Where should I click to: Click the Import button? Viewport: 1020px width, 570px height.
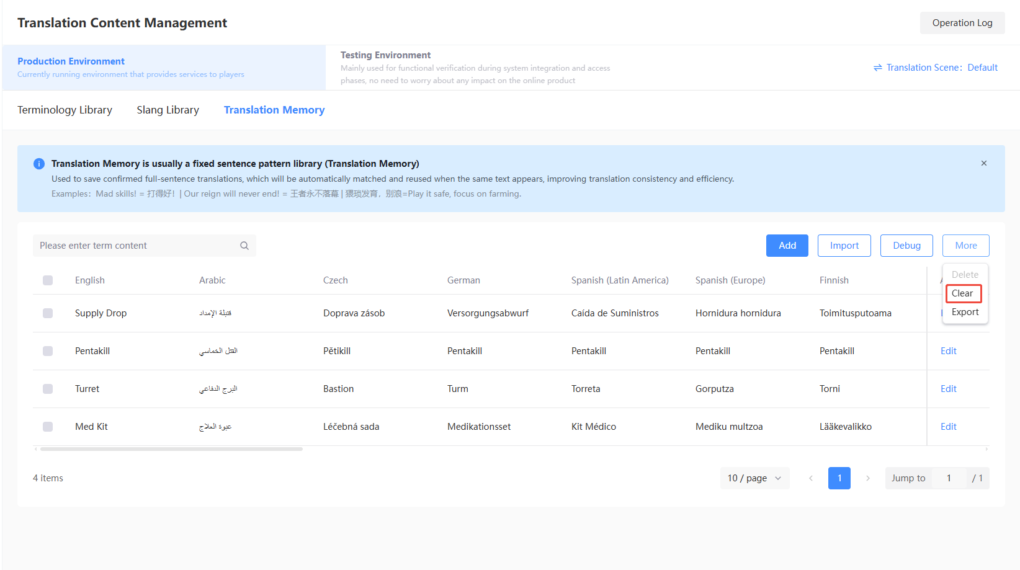tap(844, 246)
